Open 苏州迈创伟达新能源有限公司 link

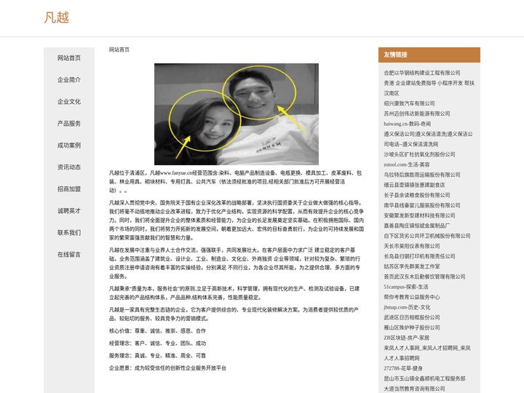pyautogui.click(x=417, y=114)
